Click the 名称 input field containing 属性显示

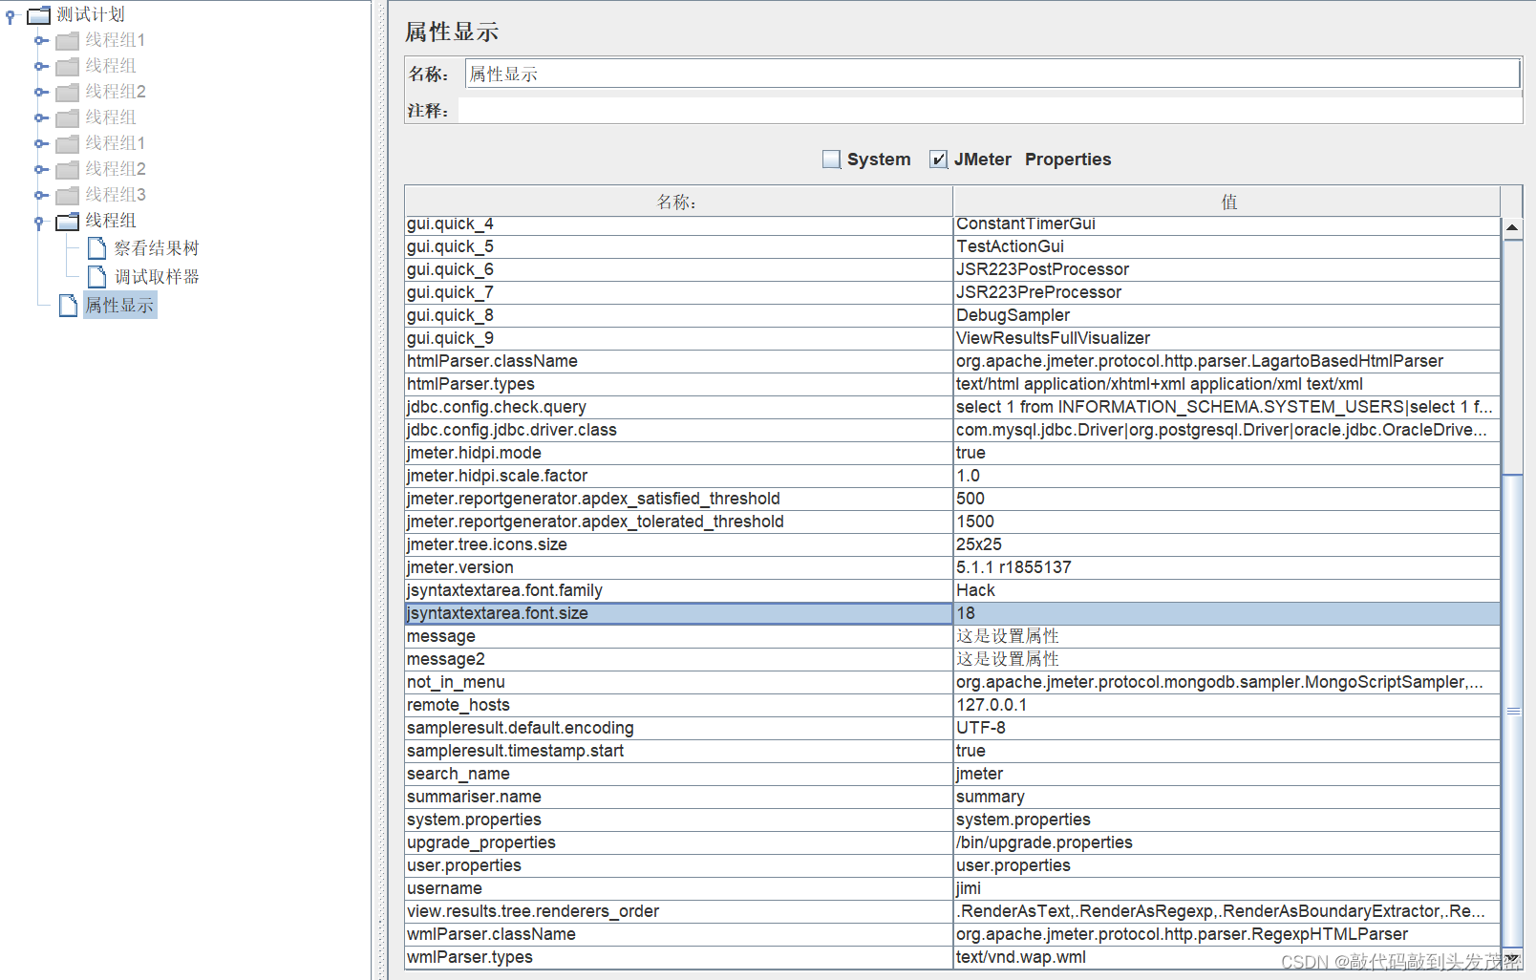(992, 74)
